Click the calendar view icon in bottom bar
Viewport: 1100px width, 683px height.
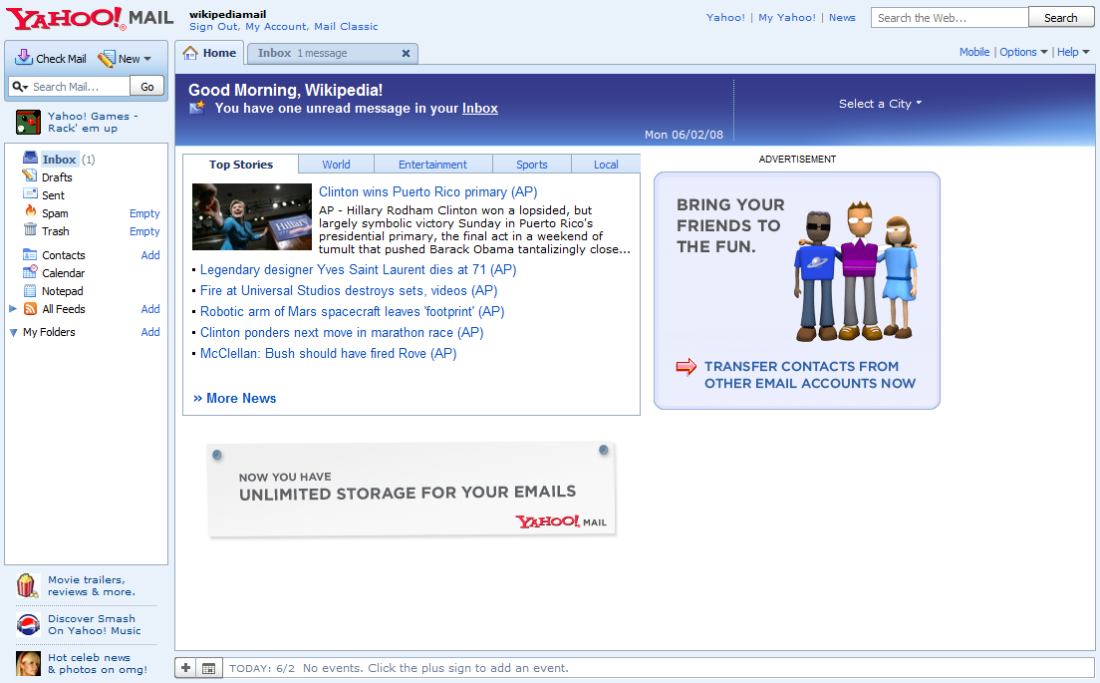(208, 668)
